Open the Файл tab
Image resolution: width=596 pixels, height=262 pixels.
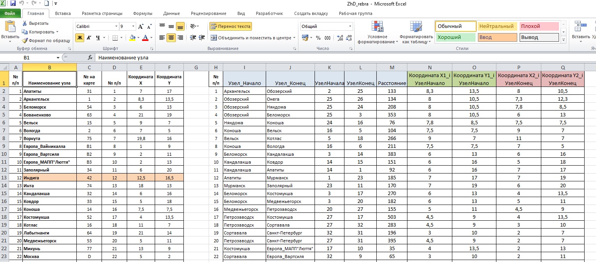pos(10,13)
